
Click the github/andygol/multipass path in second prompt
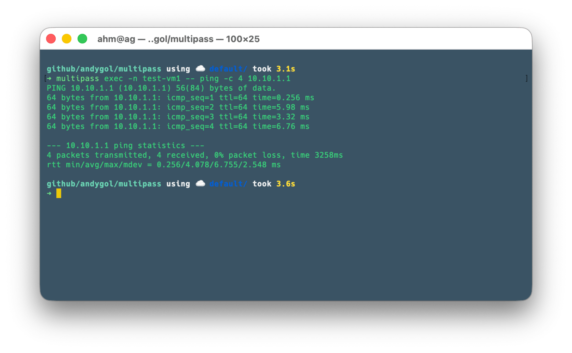(x=104, y=183)
